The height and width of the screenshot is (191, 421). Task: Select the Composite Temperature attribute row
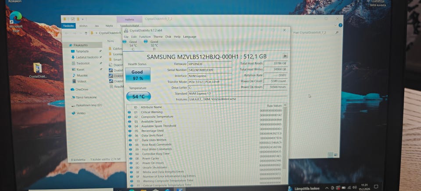[x=205, y=117]
